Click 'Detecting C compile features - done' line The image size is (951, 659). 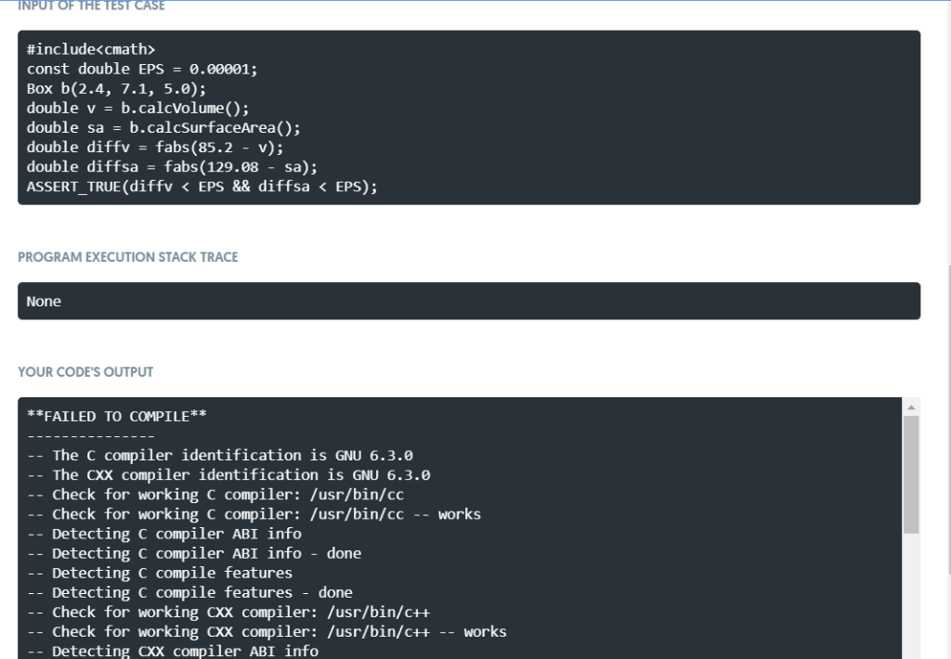pyautogui.click(x=189, y=592)
